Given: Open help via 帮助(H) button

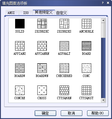Looking at the screenshot, I should pyautogui.click(x=98, y=113).
